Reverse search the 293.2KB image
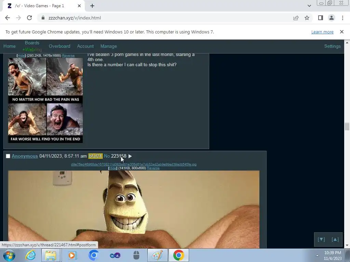This screenshot has height=262, width=350. (68, 56)
